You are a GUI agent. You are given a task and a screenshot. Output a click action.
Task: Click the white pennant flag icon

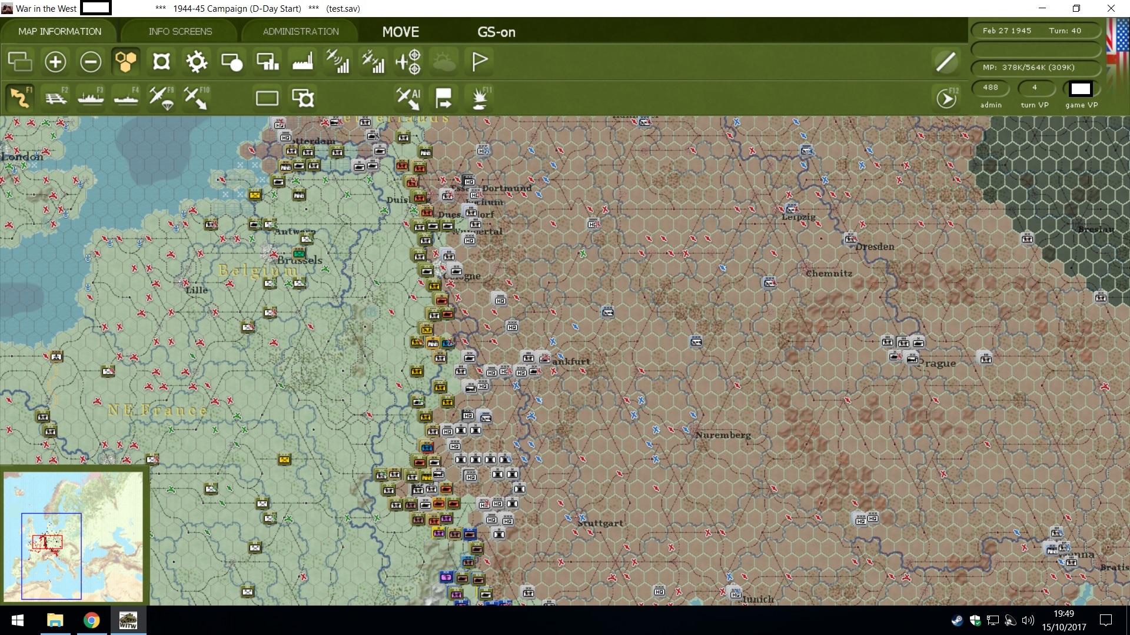point(480,62)
